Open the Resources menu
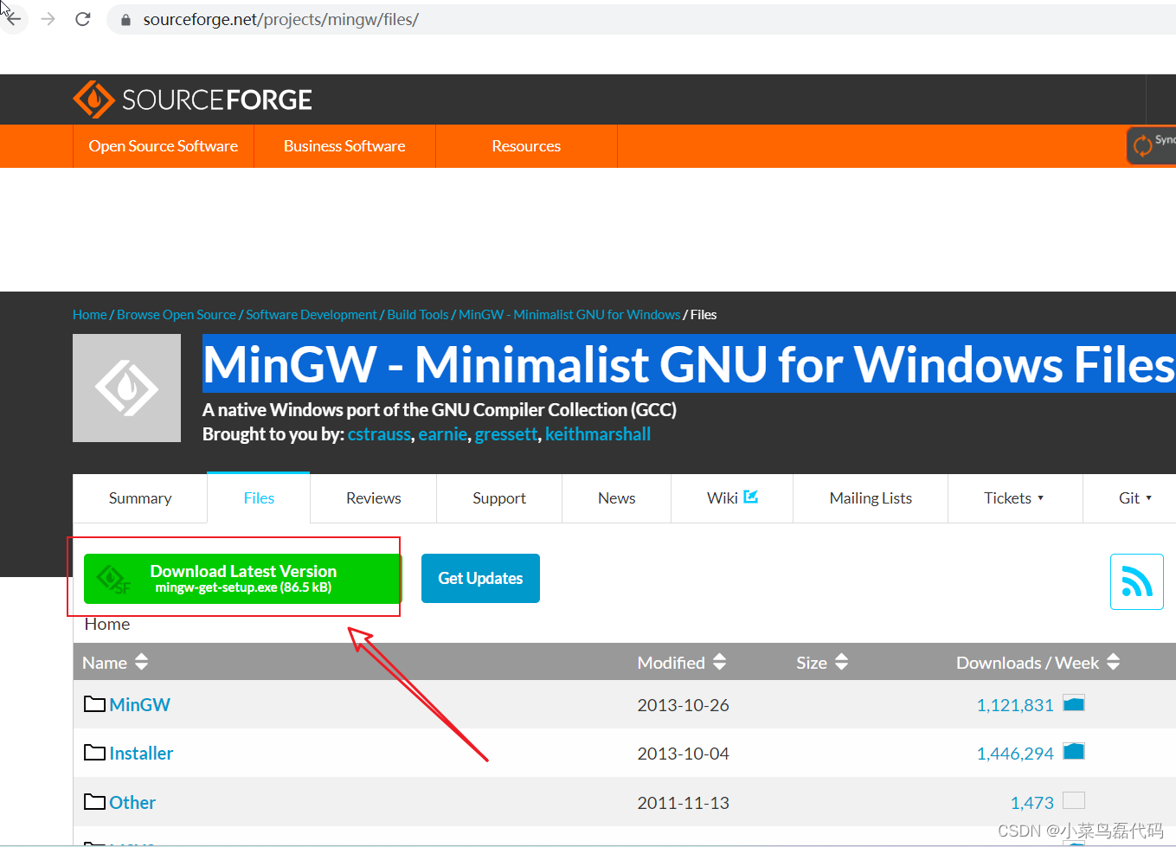 pyautogui.click(x=526, y=146)
